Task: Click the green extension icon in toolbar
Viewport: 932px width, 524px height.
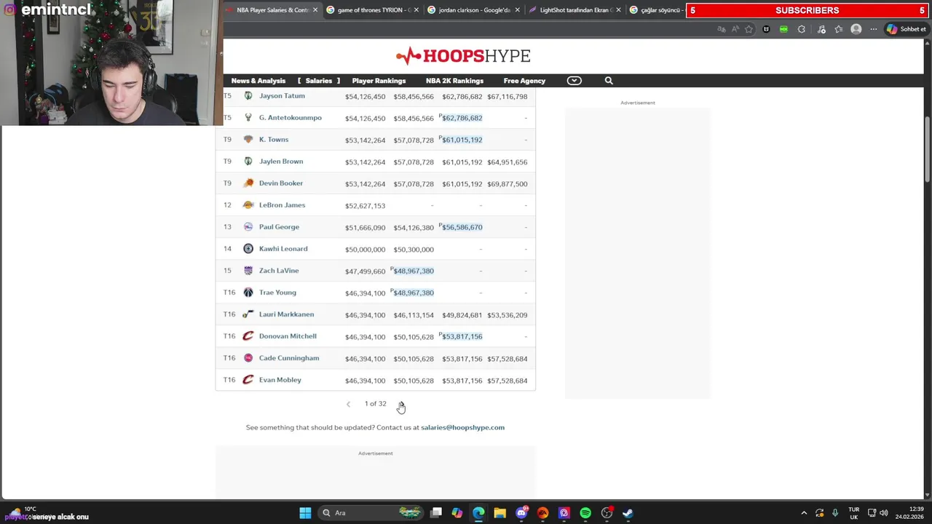Action: 783,29
